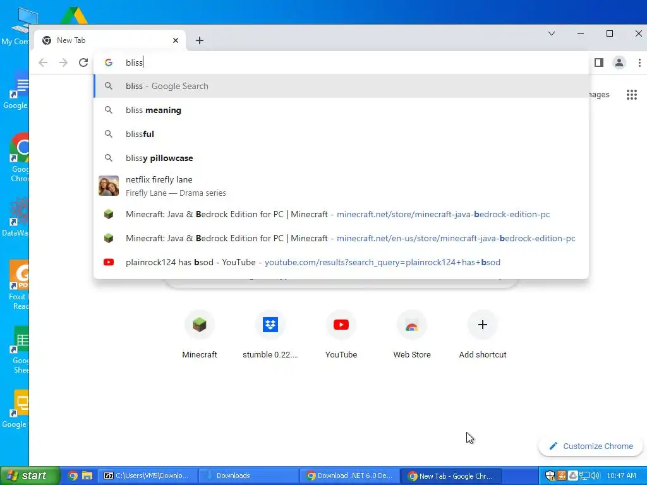Open folder icon in quick launch bar
647x485 pixels.
87,476
